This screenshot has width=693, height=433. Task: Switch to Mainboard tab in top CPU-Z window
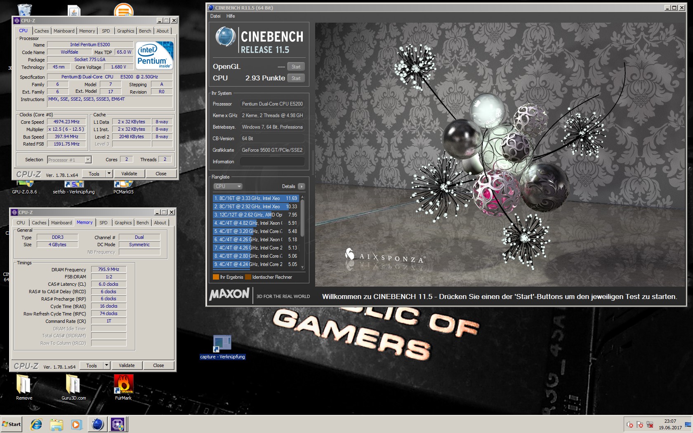(x=64, y=31)
